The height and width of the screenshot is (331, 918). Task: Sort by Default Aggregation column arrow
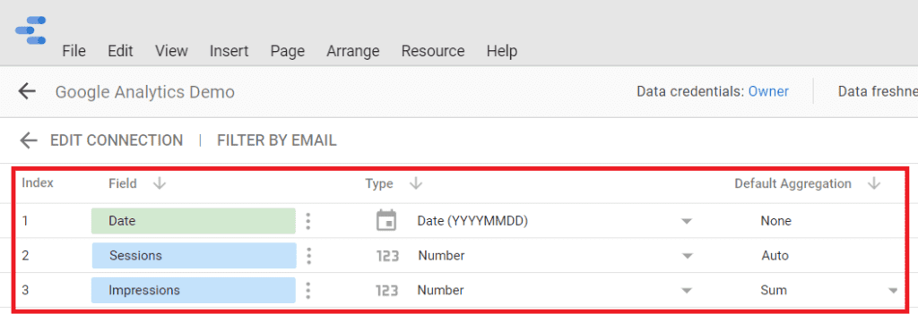pos(874,184)
